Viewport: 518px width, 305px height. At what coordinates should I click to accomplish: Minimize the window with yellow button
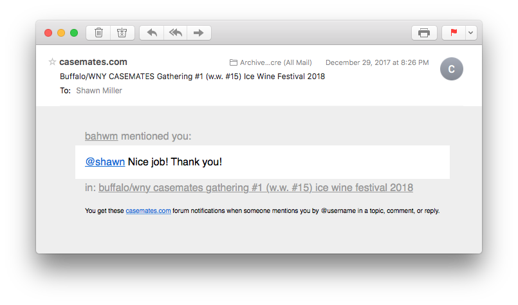[61, 33]
